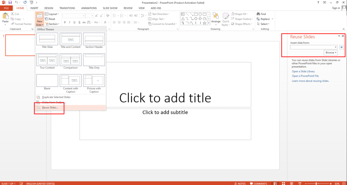Switch to the ANIMATIONS tab

click(x=89, y=8)
